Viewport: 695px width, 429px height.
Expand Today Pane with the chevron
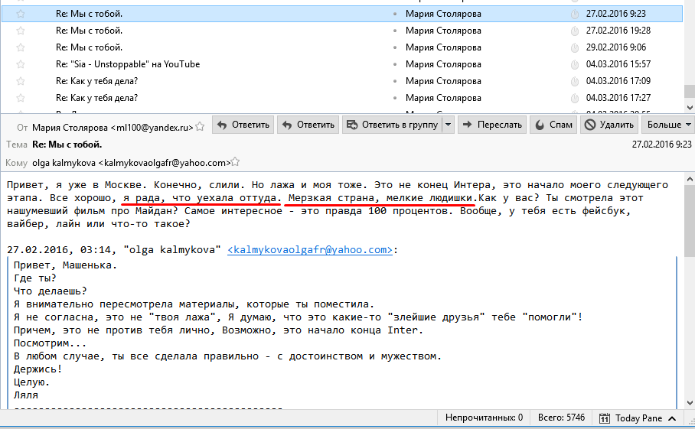pos(671,418)
